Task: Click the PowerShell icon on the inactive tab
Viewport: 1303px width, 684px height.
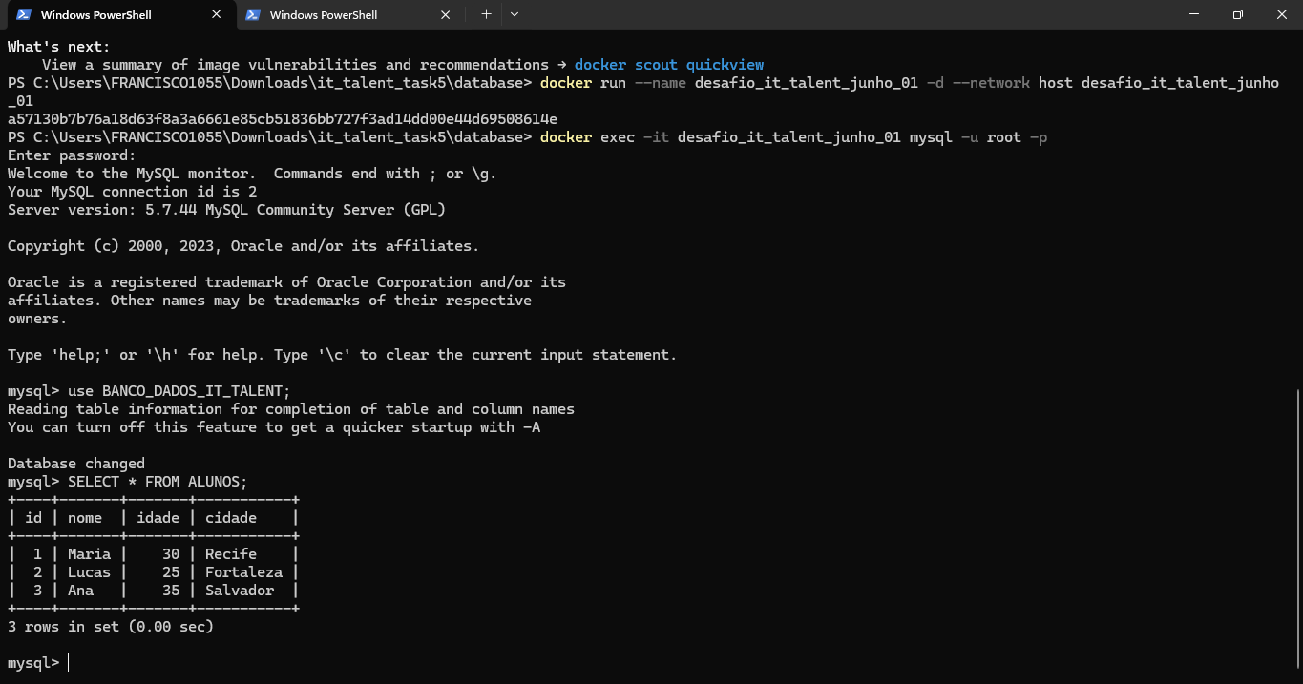Action: [x=252, y=14]
